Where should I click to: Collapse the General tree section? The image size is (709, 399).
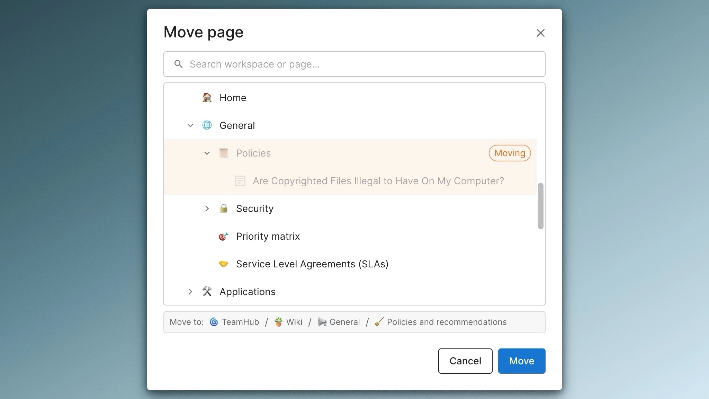190,125
